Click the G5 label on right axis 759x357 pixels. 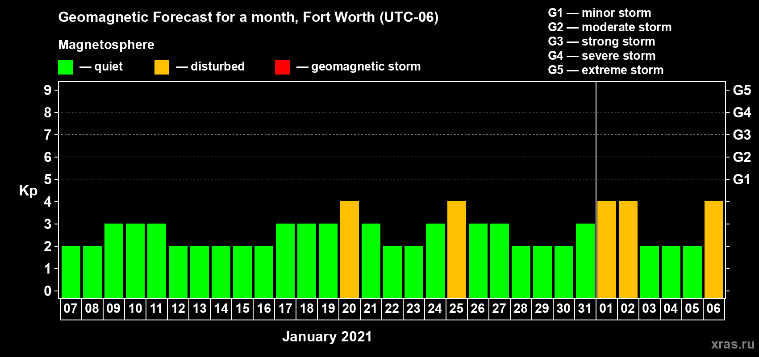tap(742, 90)
